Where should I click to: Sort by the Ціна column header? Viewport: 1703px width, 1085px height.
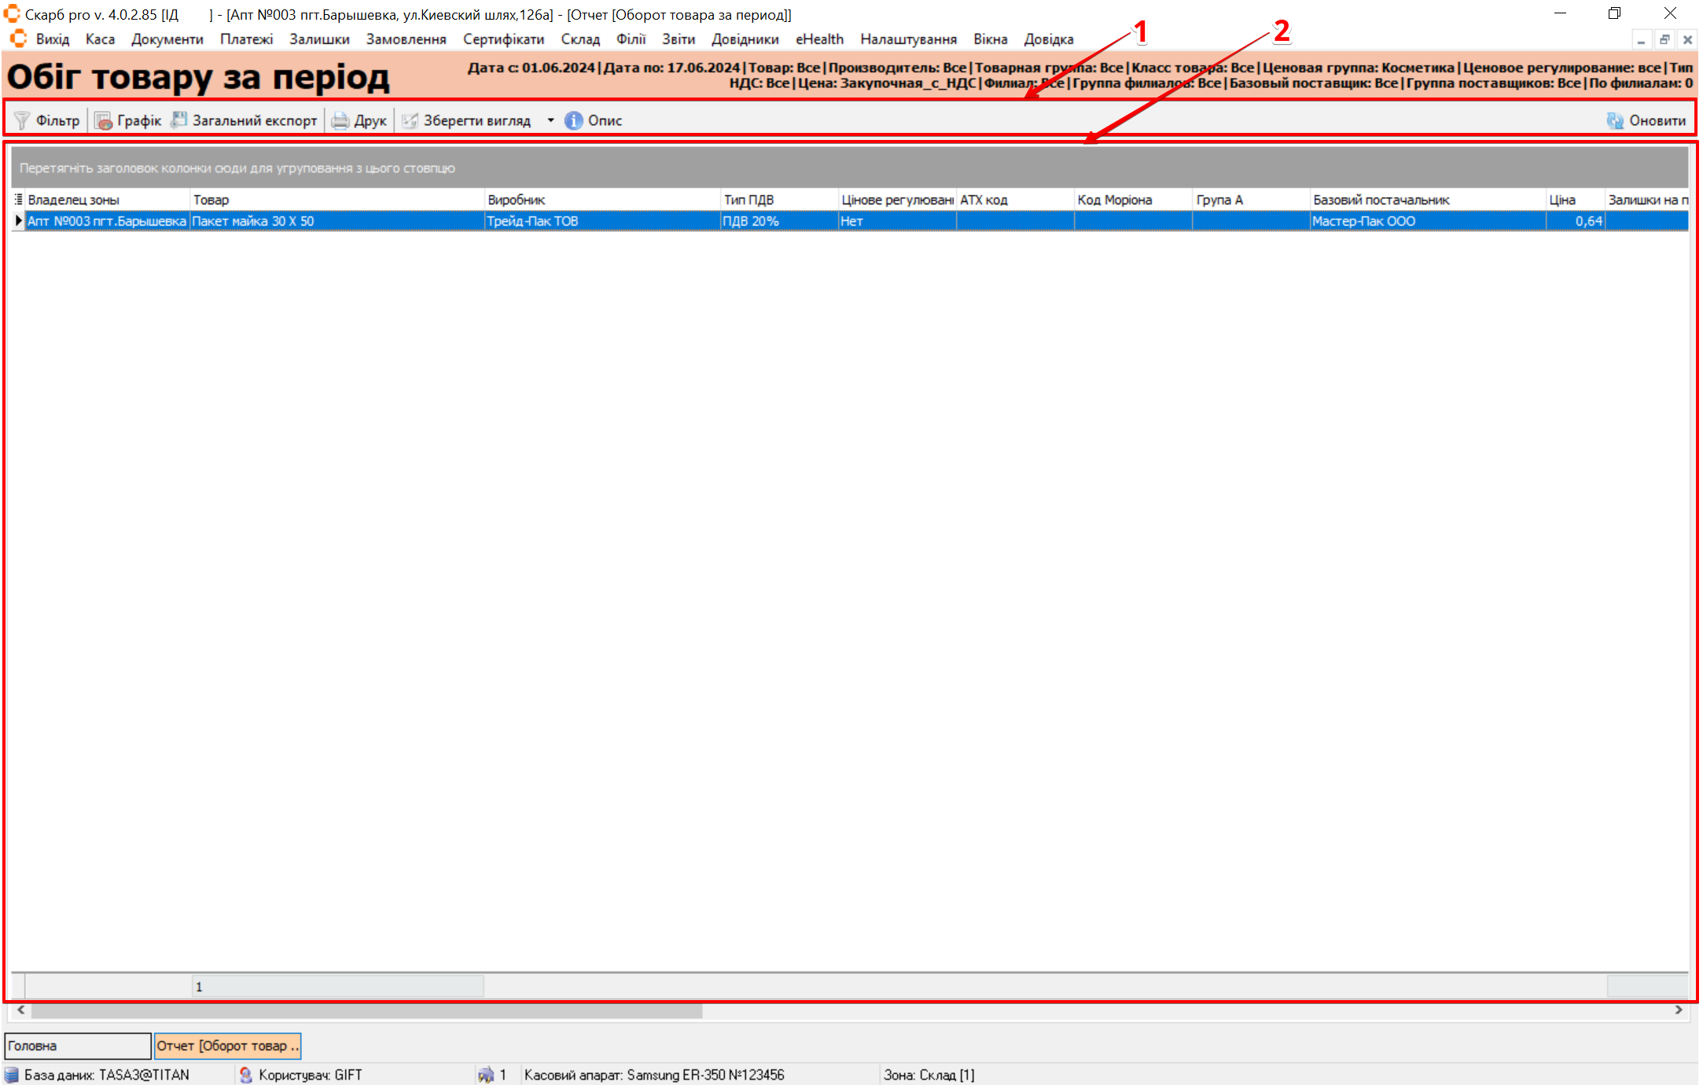[1574, 200]
